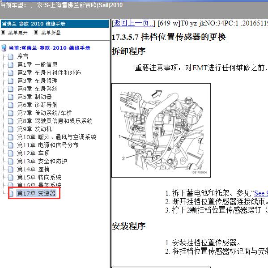Open the See reference link in step 1

pos(261,193)
